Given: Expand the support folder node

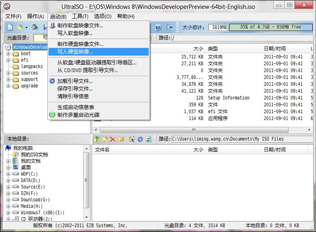Looking at the screenshot, I should 8,79.
